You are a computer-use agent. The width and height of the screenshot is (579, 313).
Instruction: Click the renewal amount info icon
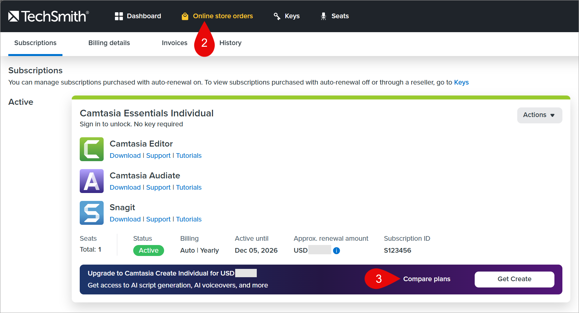(337, 251)
